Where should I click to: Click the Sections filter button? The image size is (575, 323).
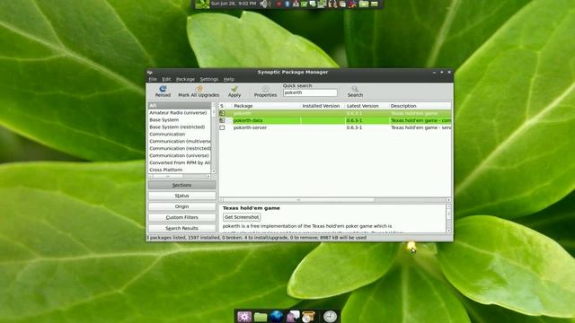pyautogui.click(x=181, y=185)
